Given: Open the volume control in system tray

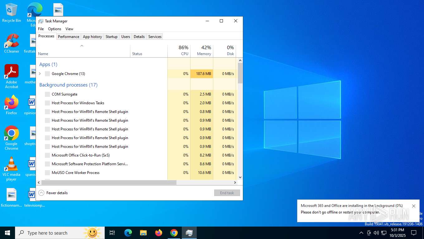Looking at the screenshot, I should (376, 233).
